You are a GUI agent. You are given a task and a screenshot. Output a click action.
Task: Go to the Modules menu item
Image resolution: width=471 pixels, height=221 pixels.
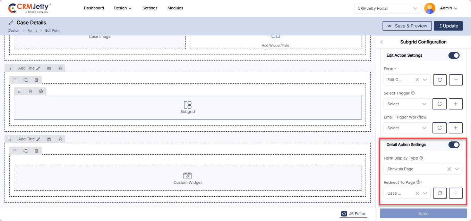(175, 8)
